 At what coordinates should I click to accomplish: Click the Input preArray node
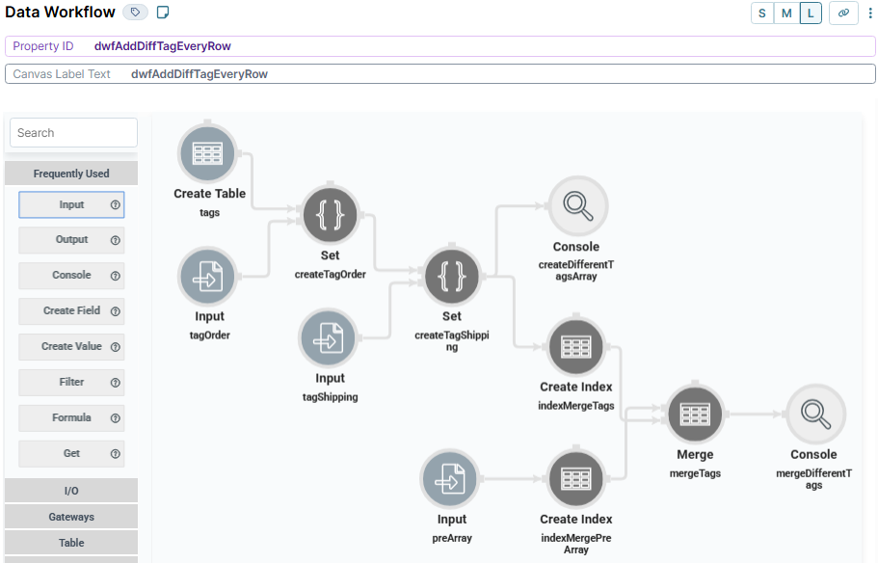[x=450, y=478]
